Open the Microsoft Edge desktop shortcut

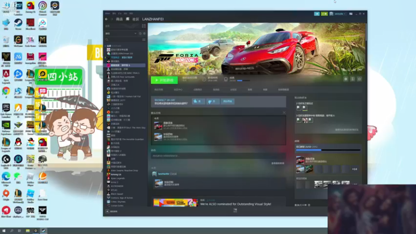tap(6, 178)
